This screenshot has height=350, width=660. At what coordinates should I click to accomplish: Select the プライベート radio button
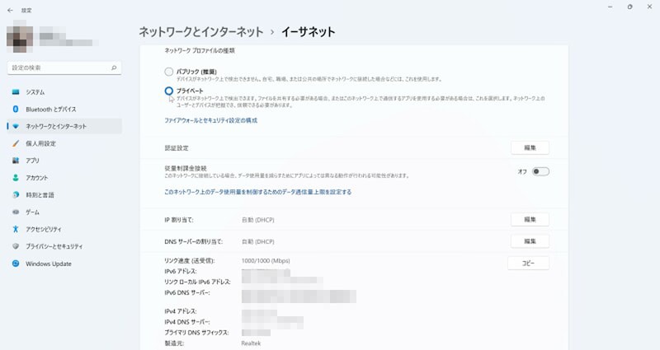[x=169, y=91]
